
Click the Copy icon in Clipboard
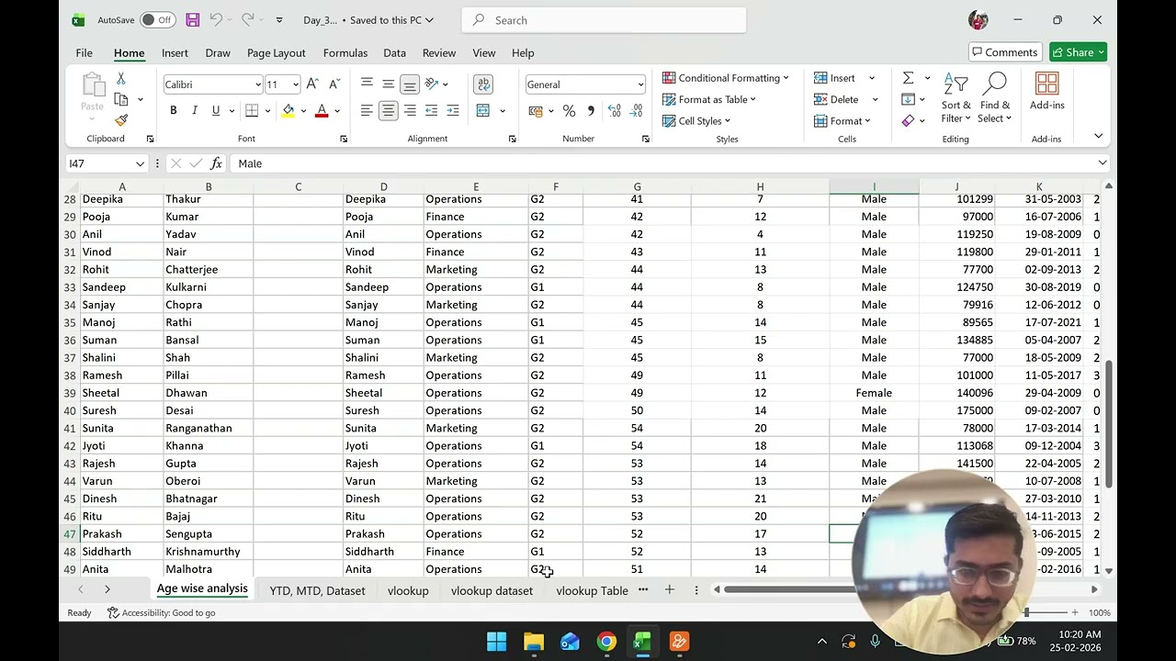click(x=121, y=99)
